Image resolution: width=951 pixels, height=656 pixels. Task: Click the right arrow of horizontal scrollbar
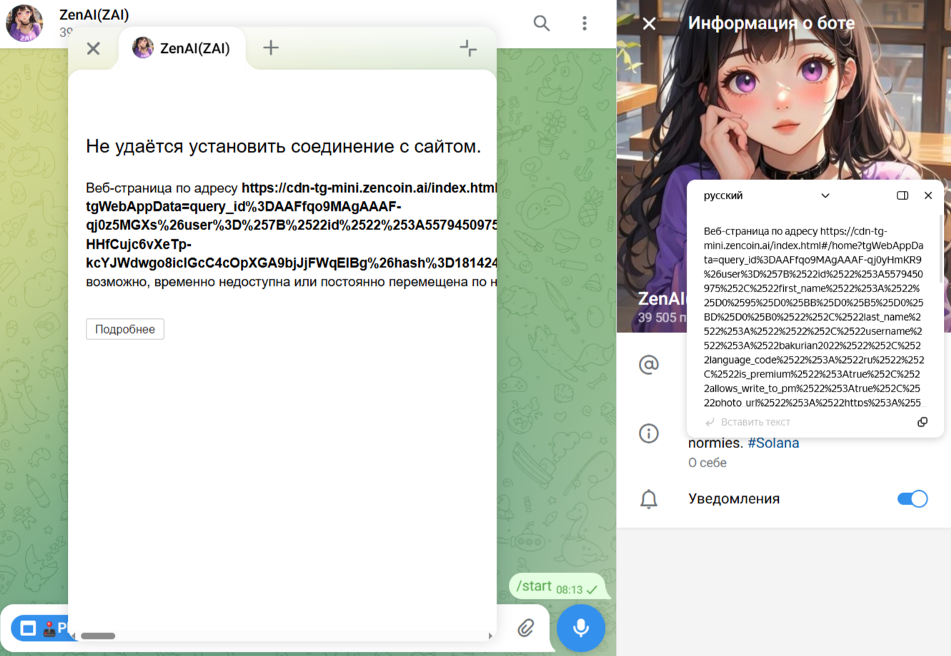click(490, 635)
